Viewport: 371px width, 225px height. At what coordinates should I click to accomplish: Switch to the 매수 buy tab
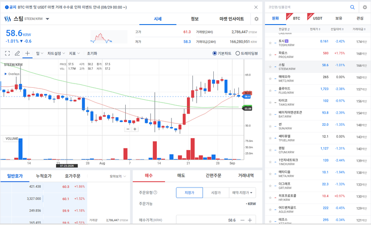(x=149, y=175)
